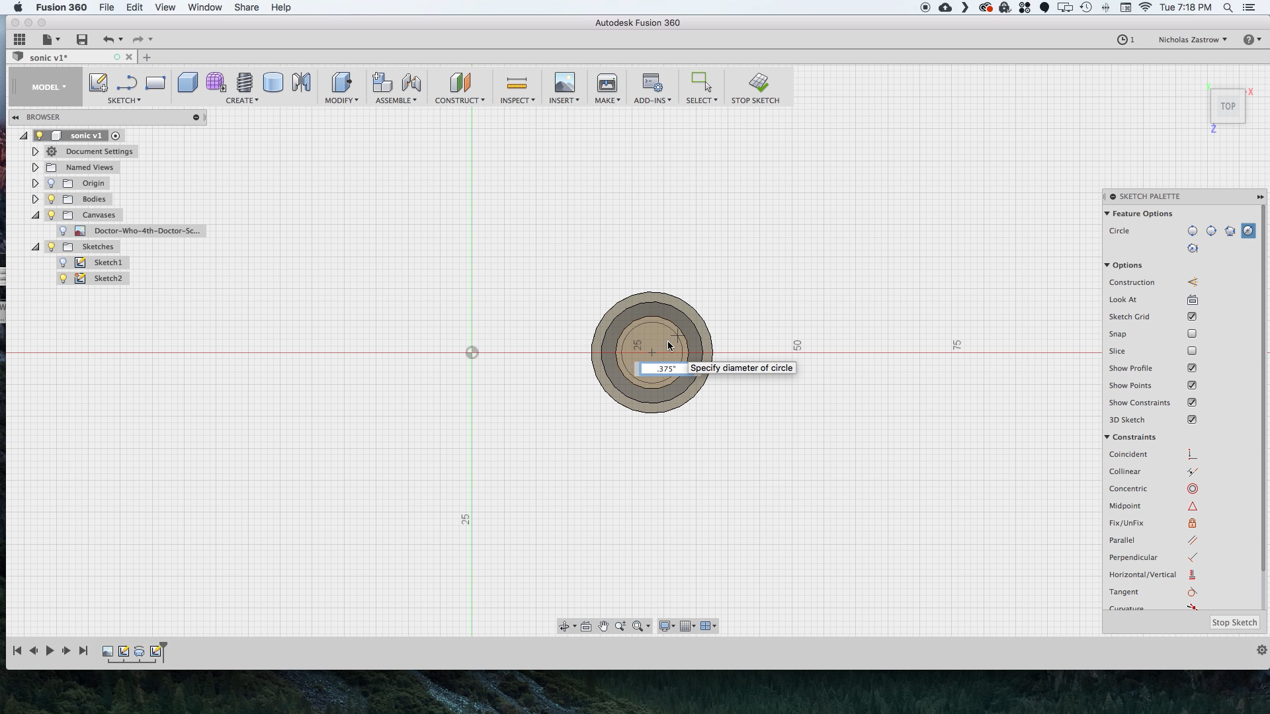The image size is (1270, 714).
Task: Toggle the Show Constraints checkbox
Action: pos(1192,403)
